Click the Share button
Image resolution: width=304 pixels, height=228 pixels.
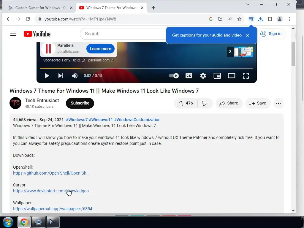229,103
